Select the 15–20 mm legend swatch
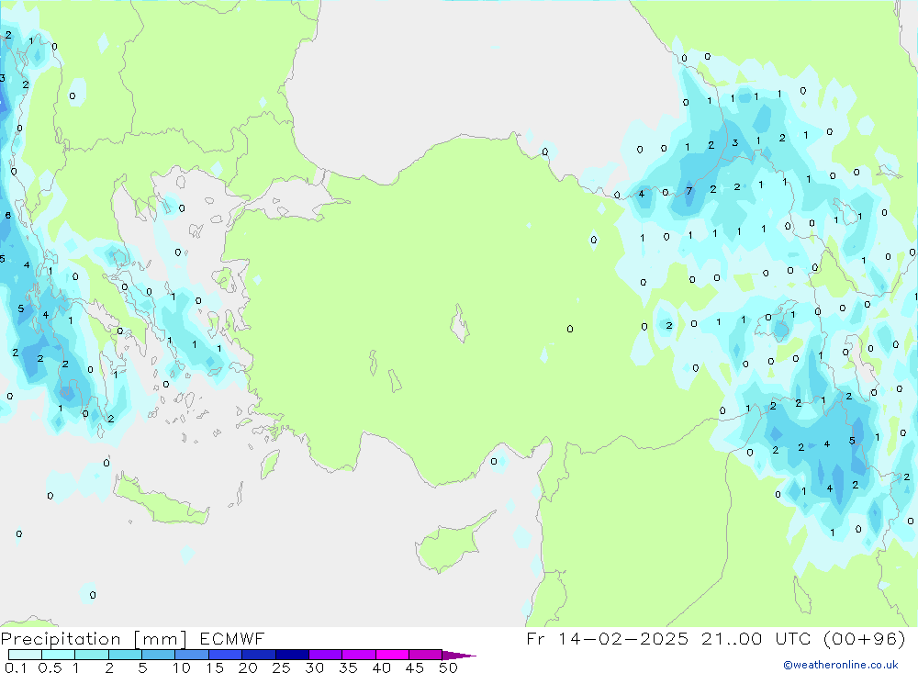Screen dimensions: 918x673 [225, 655]
